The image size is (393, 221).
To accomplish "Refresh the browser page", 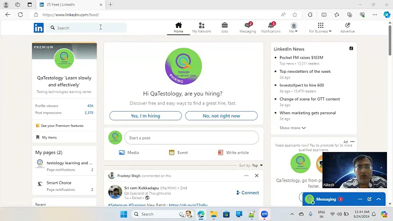I will (x=21, y=15).
